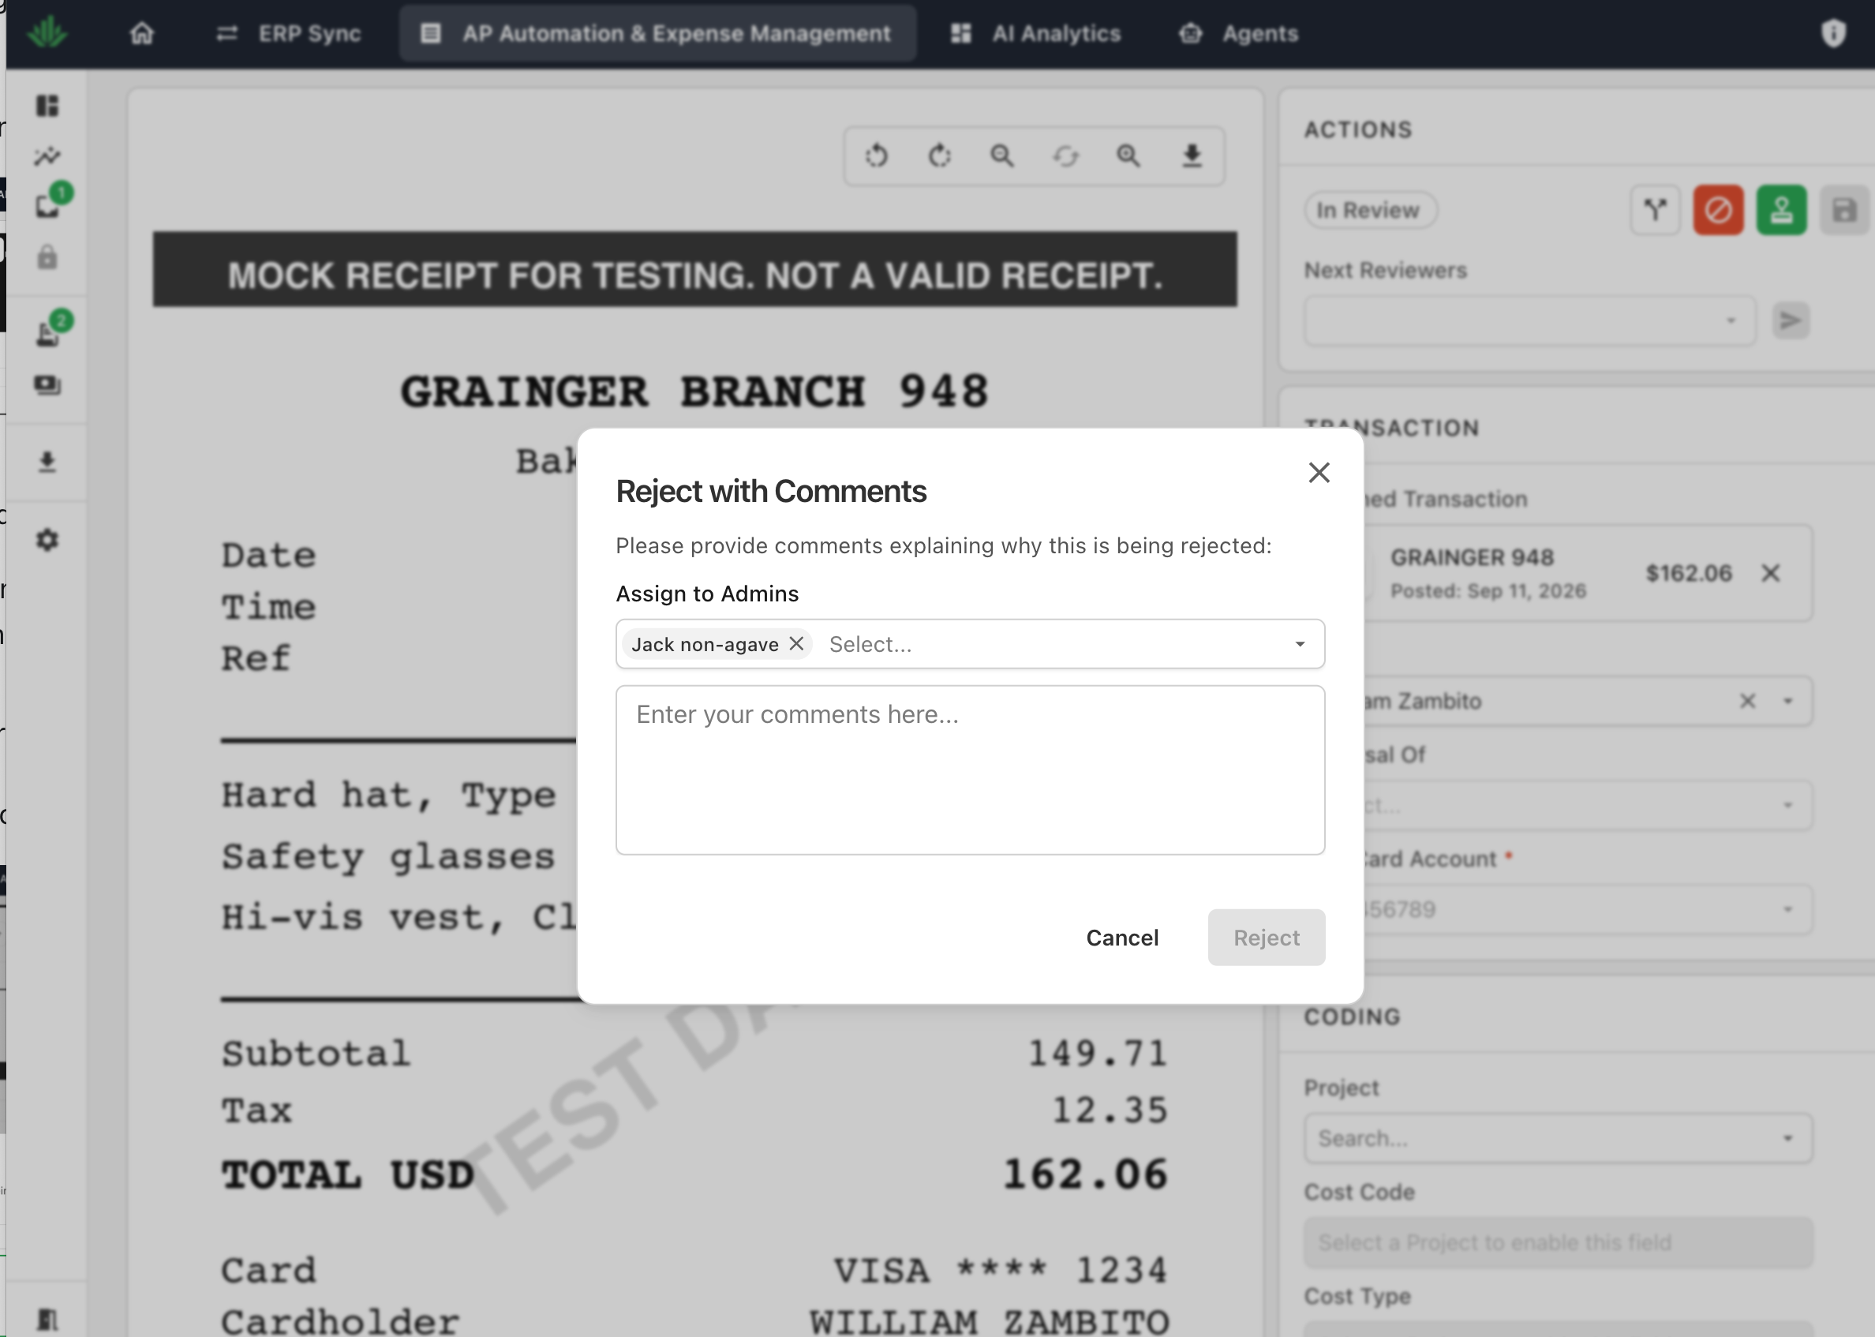This screenshot has width=1875, height=1337.
Task: Open the ERP Sync menu
Action: [289, 34]
